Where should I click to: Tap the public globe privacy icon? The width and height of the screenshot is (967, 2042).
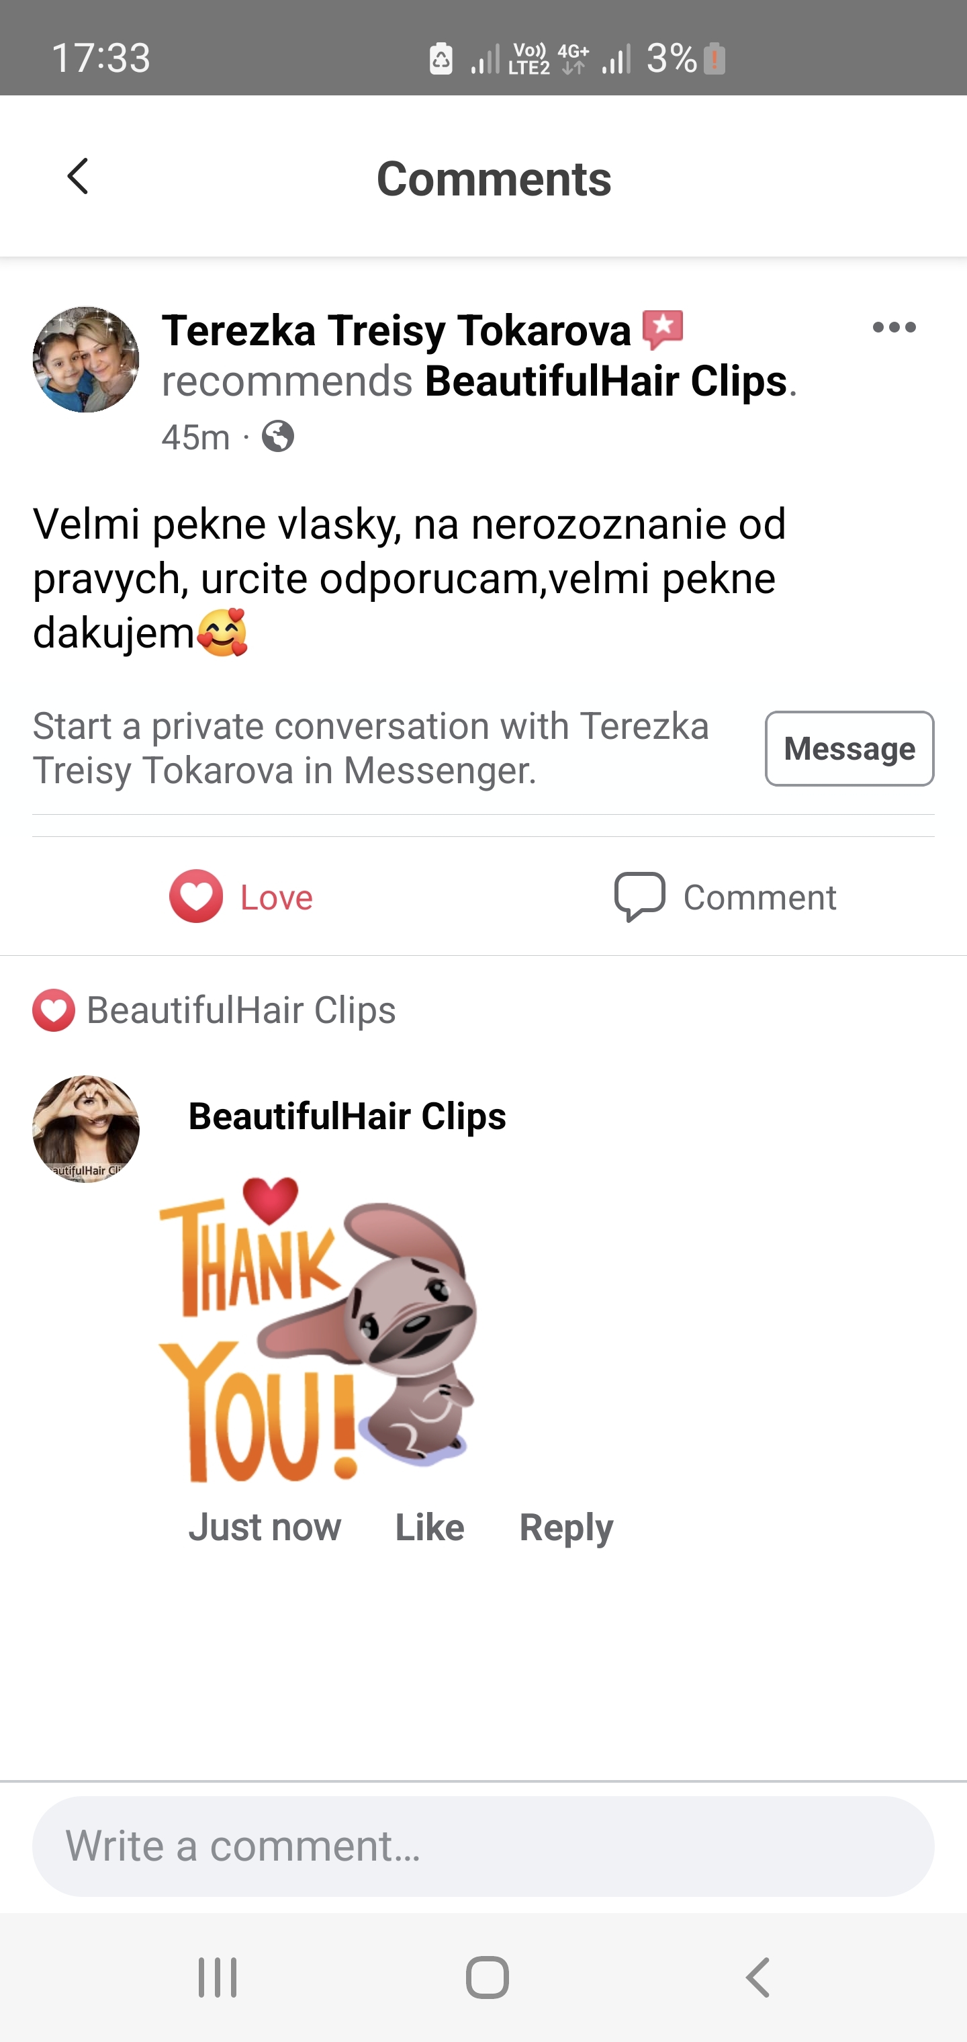[278, 437]
